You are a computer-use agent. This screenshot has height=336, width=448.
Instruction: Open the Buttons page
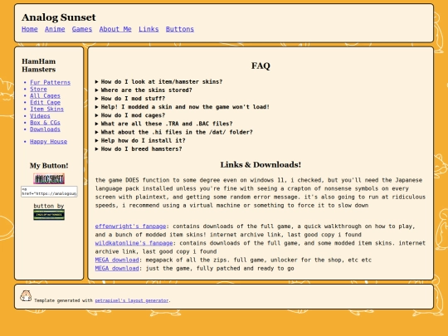[x=180, y=29]
